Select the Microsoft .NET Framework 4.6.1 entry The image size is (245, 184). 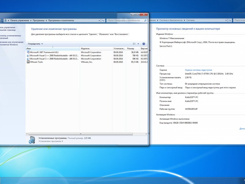44,52
